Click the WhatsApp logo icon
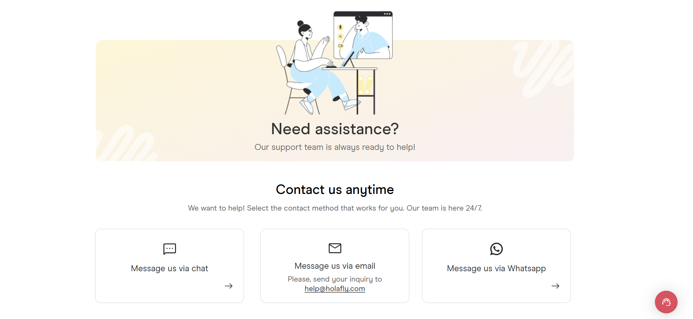The width and height of the screenshot is (693, 319). tap(496, 249)
